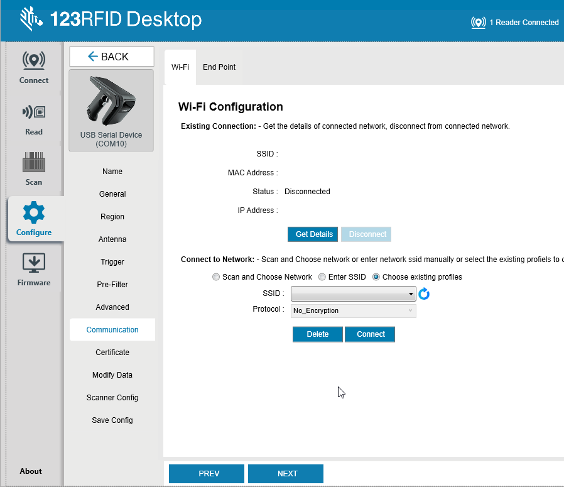Viewport: 564px width, 487px height.
Task: Go back using the BACK button
Action: pos(112,57)
